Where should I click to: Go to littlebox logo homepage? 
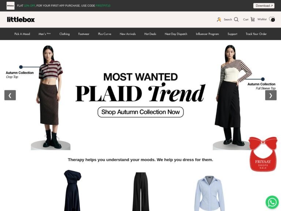(x=21, y=19)
